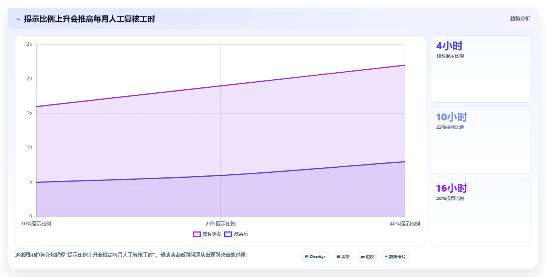Select the 数据卡片 tag
This screenshot has height=277, width=546.
pos(395,257)
